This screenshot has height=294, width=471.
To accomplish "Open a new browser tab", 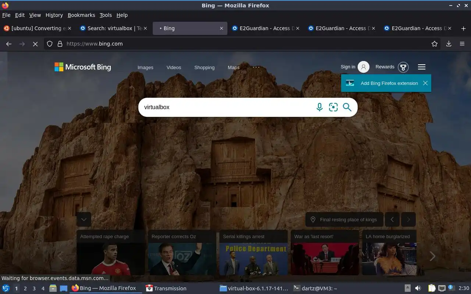I will click(463, 28).
